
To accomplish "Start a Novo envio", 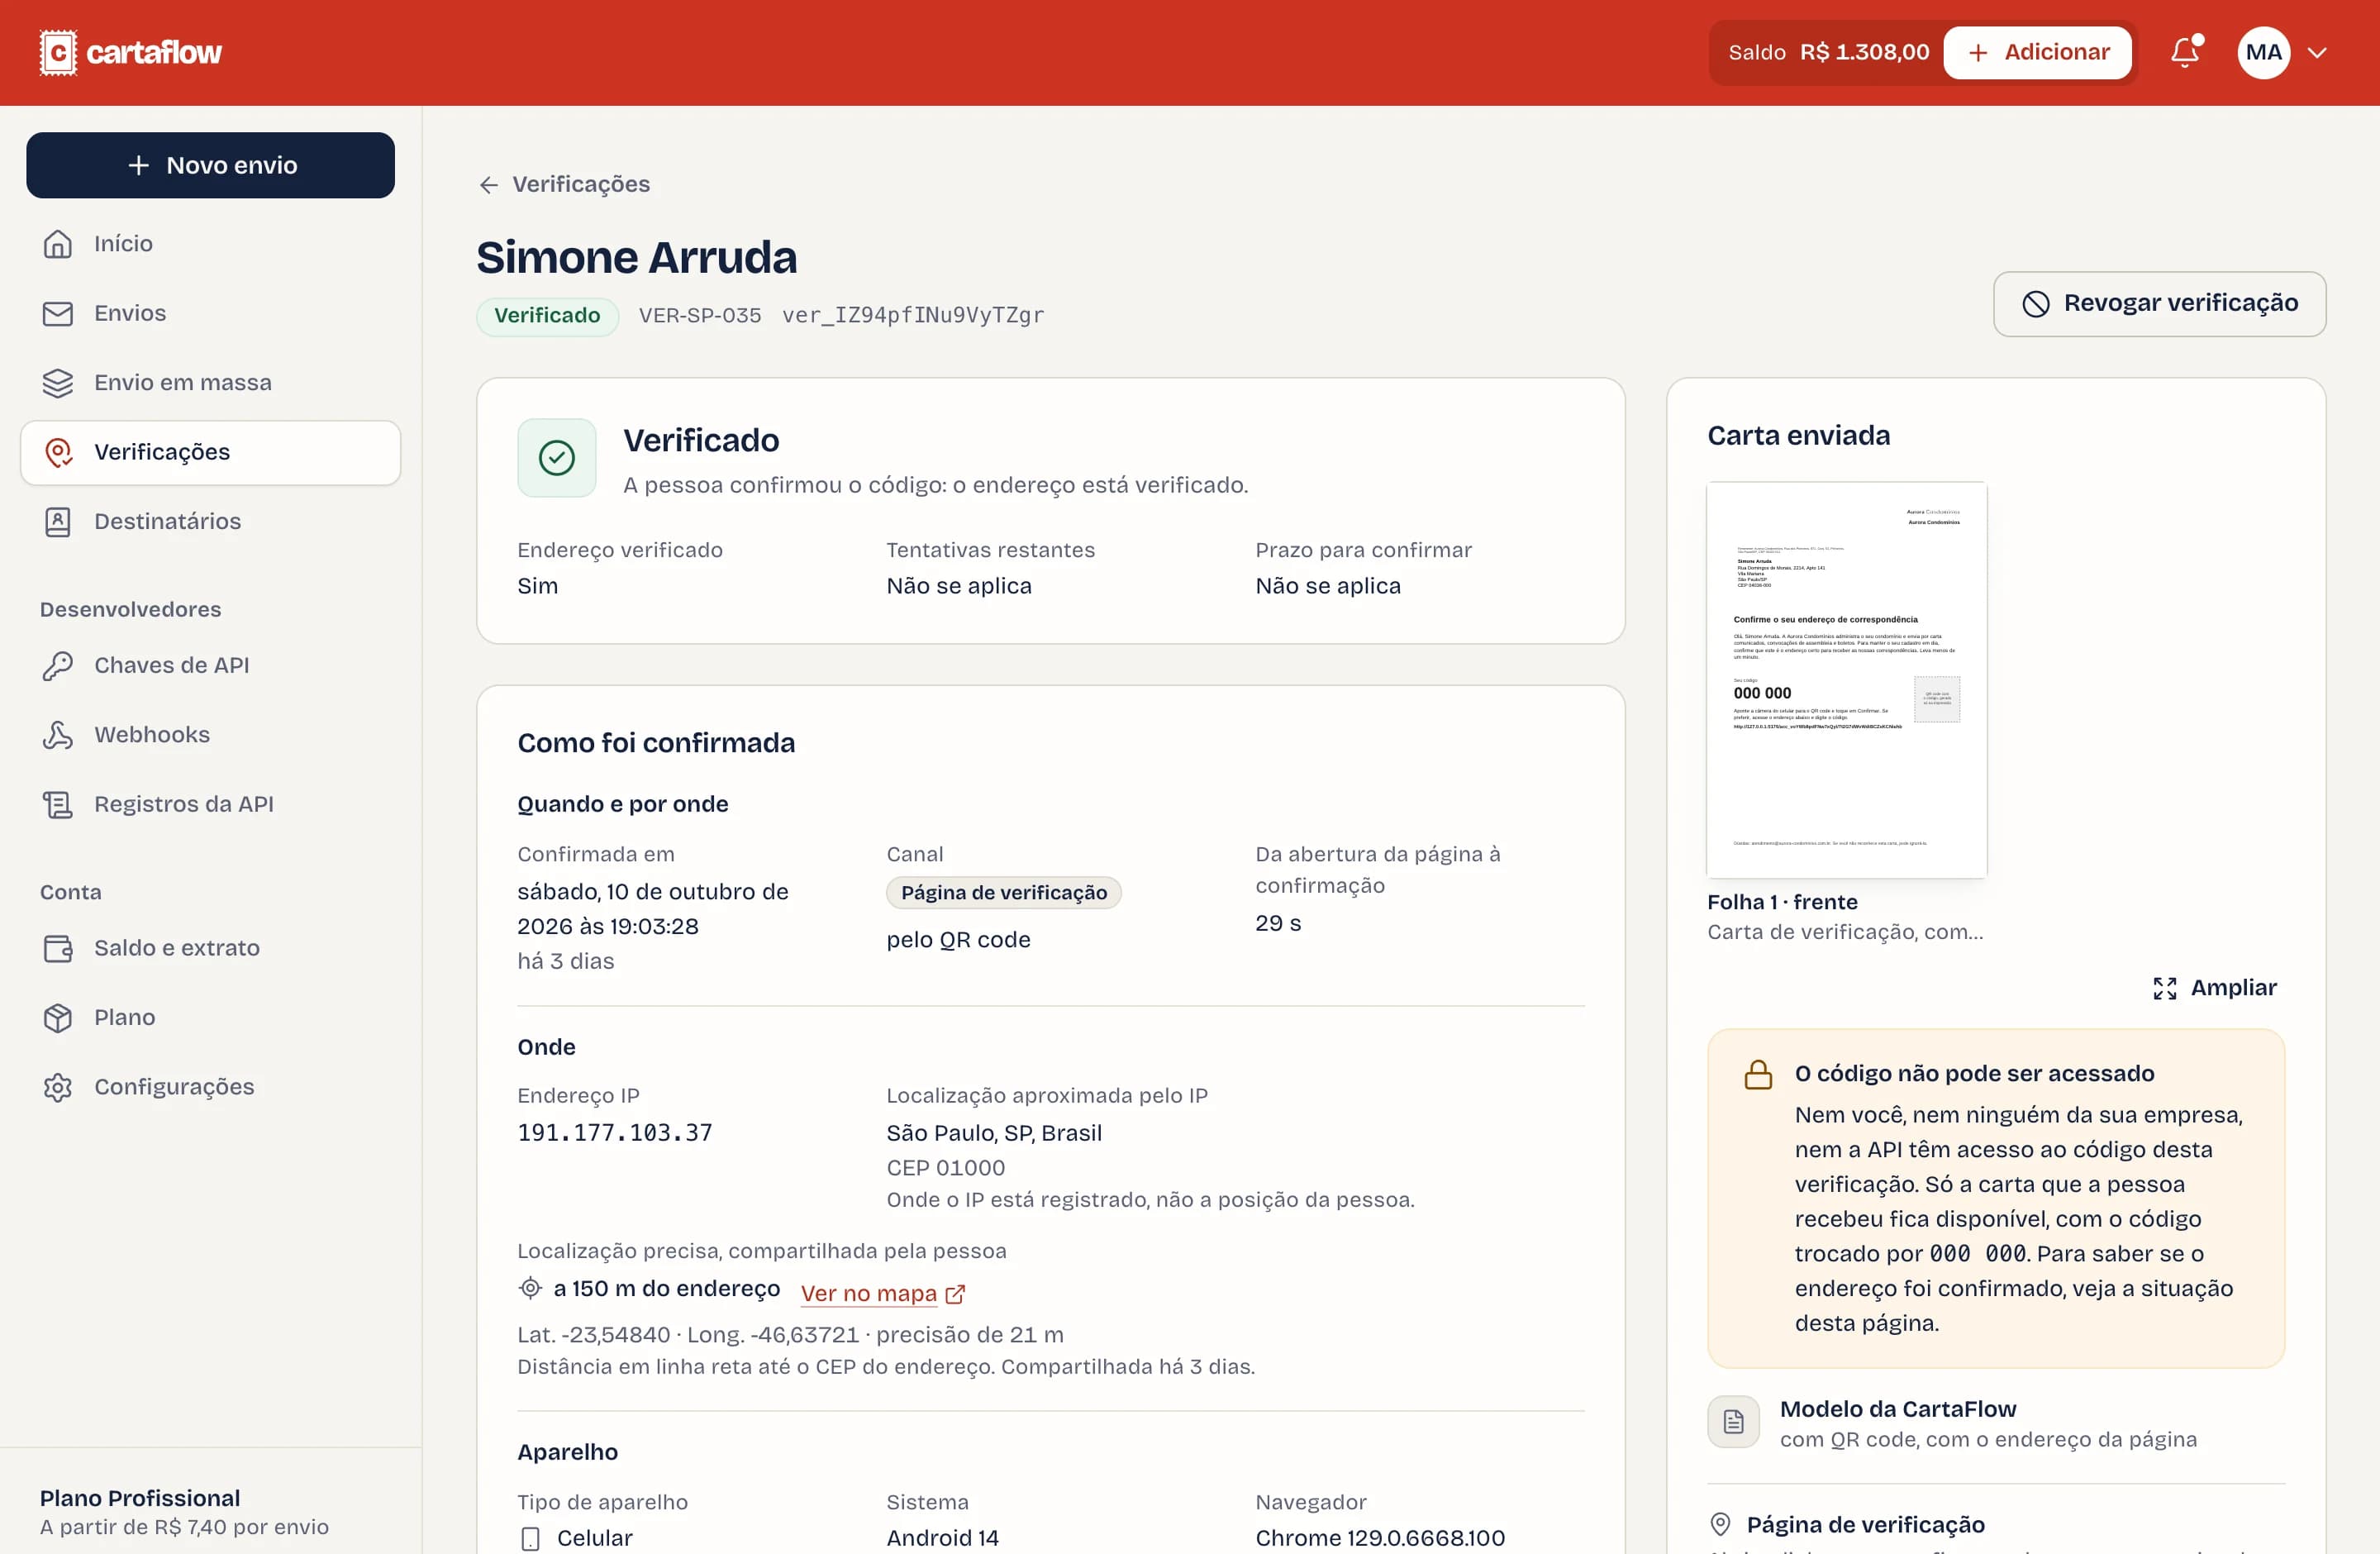I will tap(211, 165).
